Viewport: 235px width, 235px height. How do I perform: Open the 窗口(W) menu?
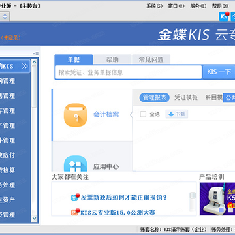tap(176, 6)
